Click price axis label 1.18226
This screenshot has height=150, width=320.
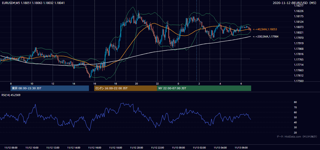click(299, 11)
